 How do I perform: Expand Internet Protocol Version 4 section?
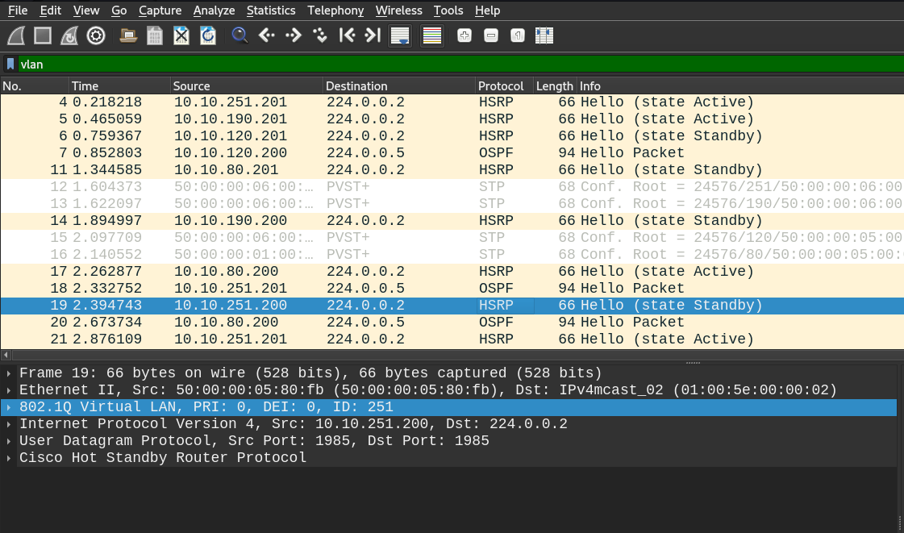[x=9, y=424]
